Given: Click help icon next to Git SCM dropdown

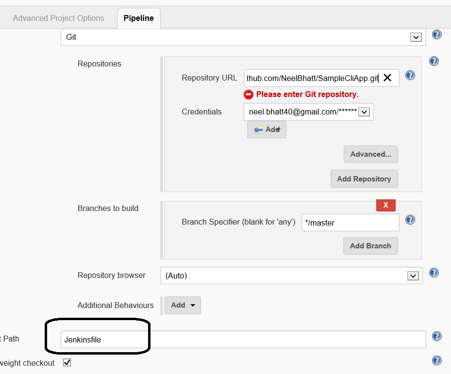Looking at the screenshot, I should tap(436, 34).
